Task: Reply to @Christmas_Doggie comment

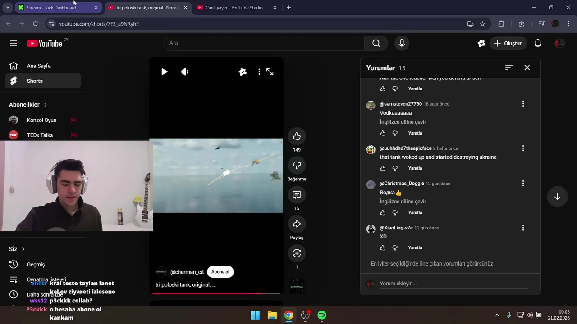Action: pos(415,212)
